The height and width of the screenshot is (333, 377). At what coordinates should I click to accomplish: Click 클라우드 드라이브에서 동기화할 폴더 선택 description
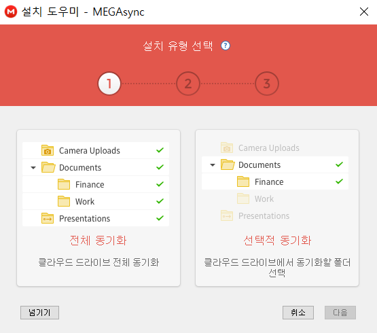(x=277, y=267)
